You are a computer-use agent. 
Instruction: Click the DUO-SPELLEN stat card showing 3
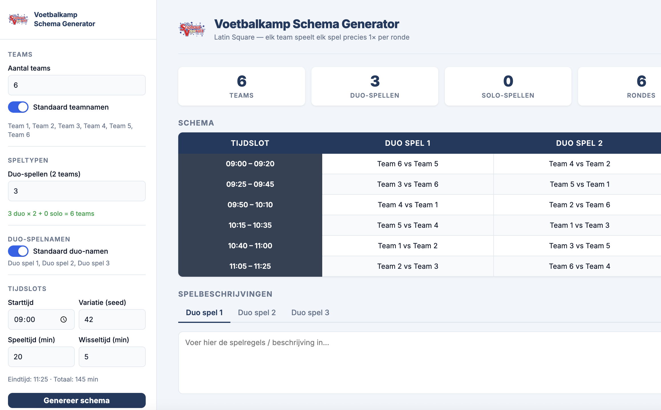pyautogui.click(x=375, y=86)
